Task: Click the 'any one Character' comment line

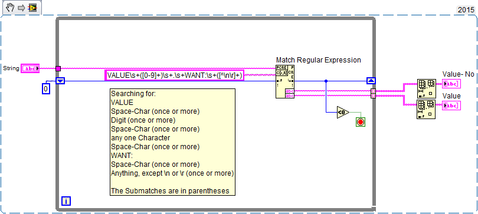Action: pos(140,138)
